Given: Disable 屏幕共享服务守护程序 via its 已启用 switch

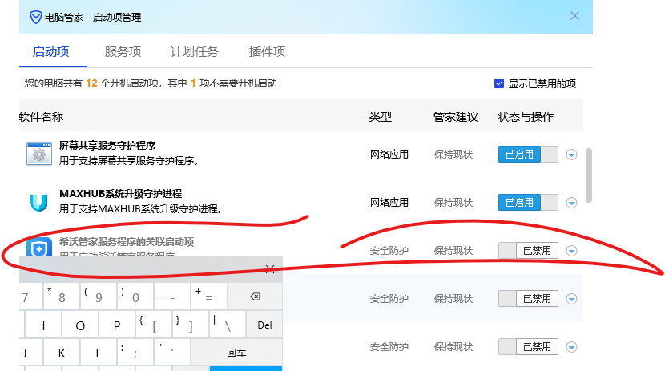Looking at the screenshot, I should [x=527, y=155].
